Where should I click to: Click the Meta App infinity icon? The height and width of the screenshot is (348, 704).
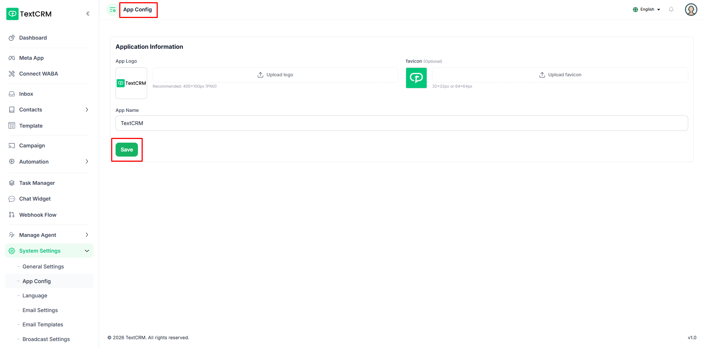[12, 58]
